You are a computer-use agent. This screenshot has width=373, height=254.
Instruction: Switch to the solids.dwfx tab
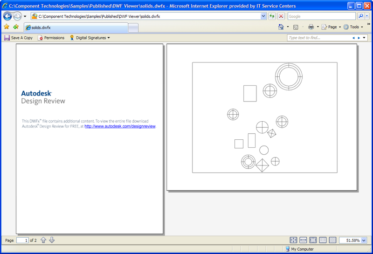75,27
